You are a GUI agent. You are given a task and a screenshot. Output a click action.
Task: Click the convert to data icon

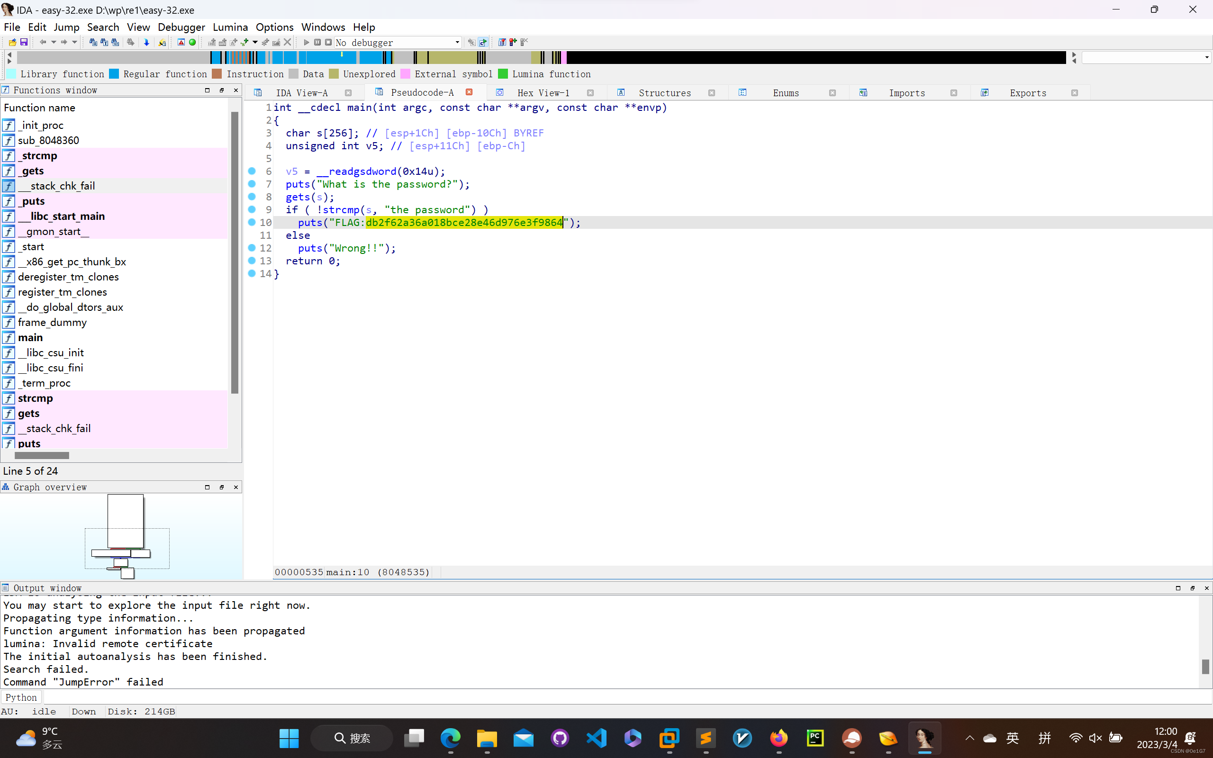[x=223, y=43]
